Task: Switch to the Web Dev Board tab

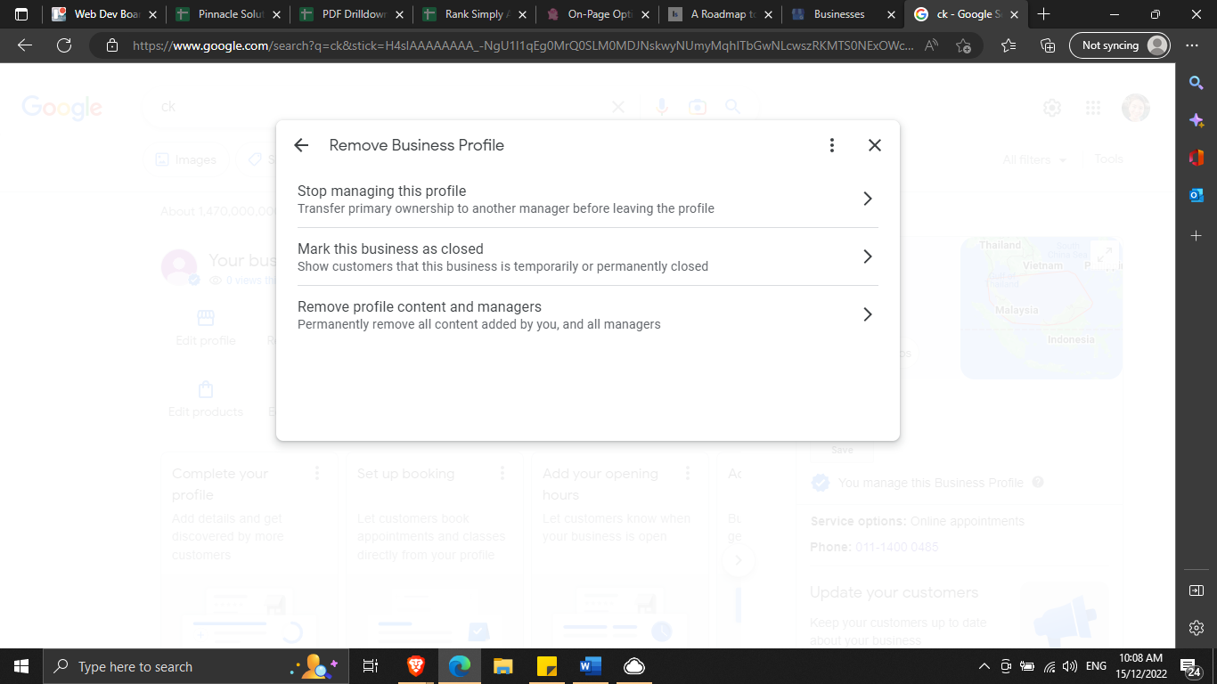Action: [105, 14]
